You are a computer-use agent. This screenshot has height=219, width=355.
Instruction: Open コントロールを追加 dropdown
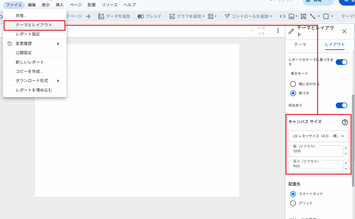pyautogui.click(x=248, y=16)
